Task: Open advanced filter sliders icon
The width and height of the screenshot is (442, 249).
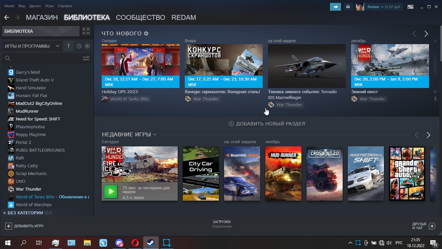Action: [x=86, y=58]
